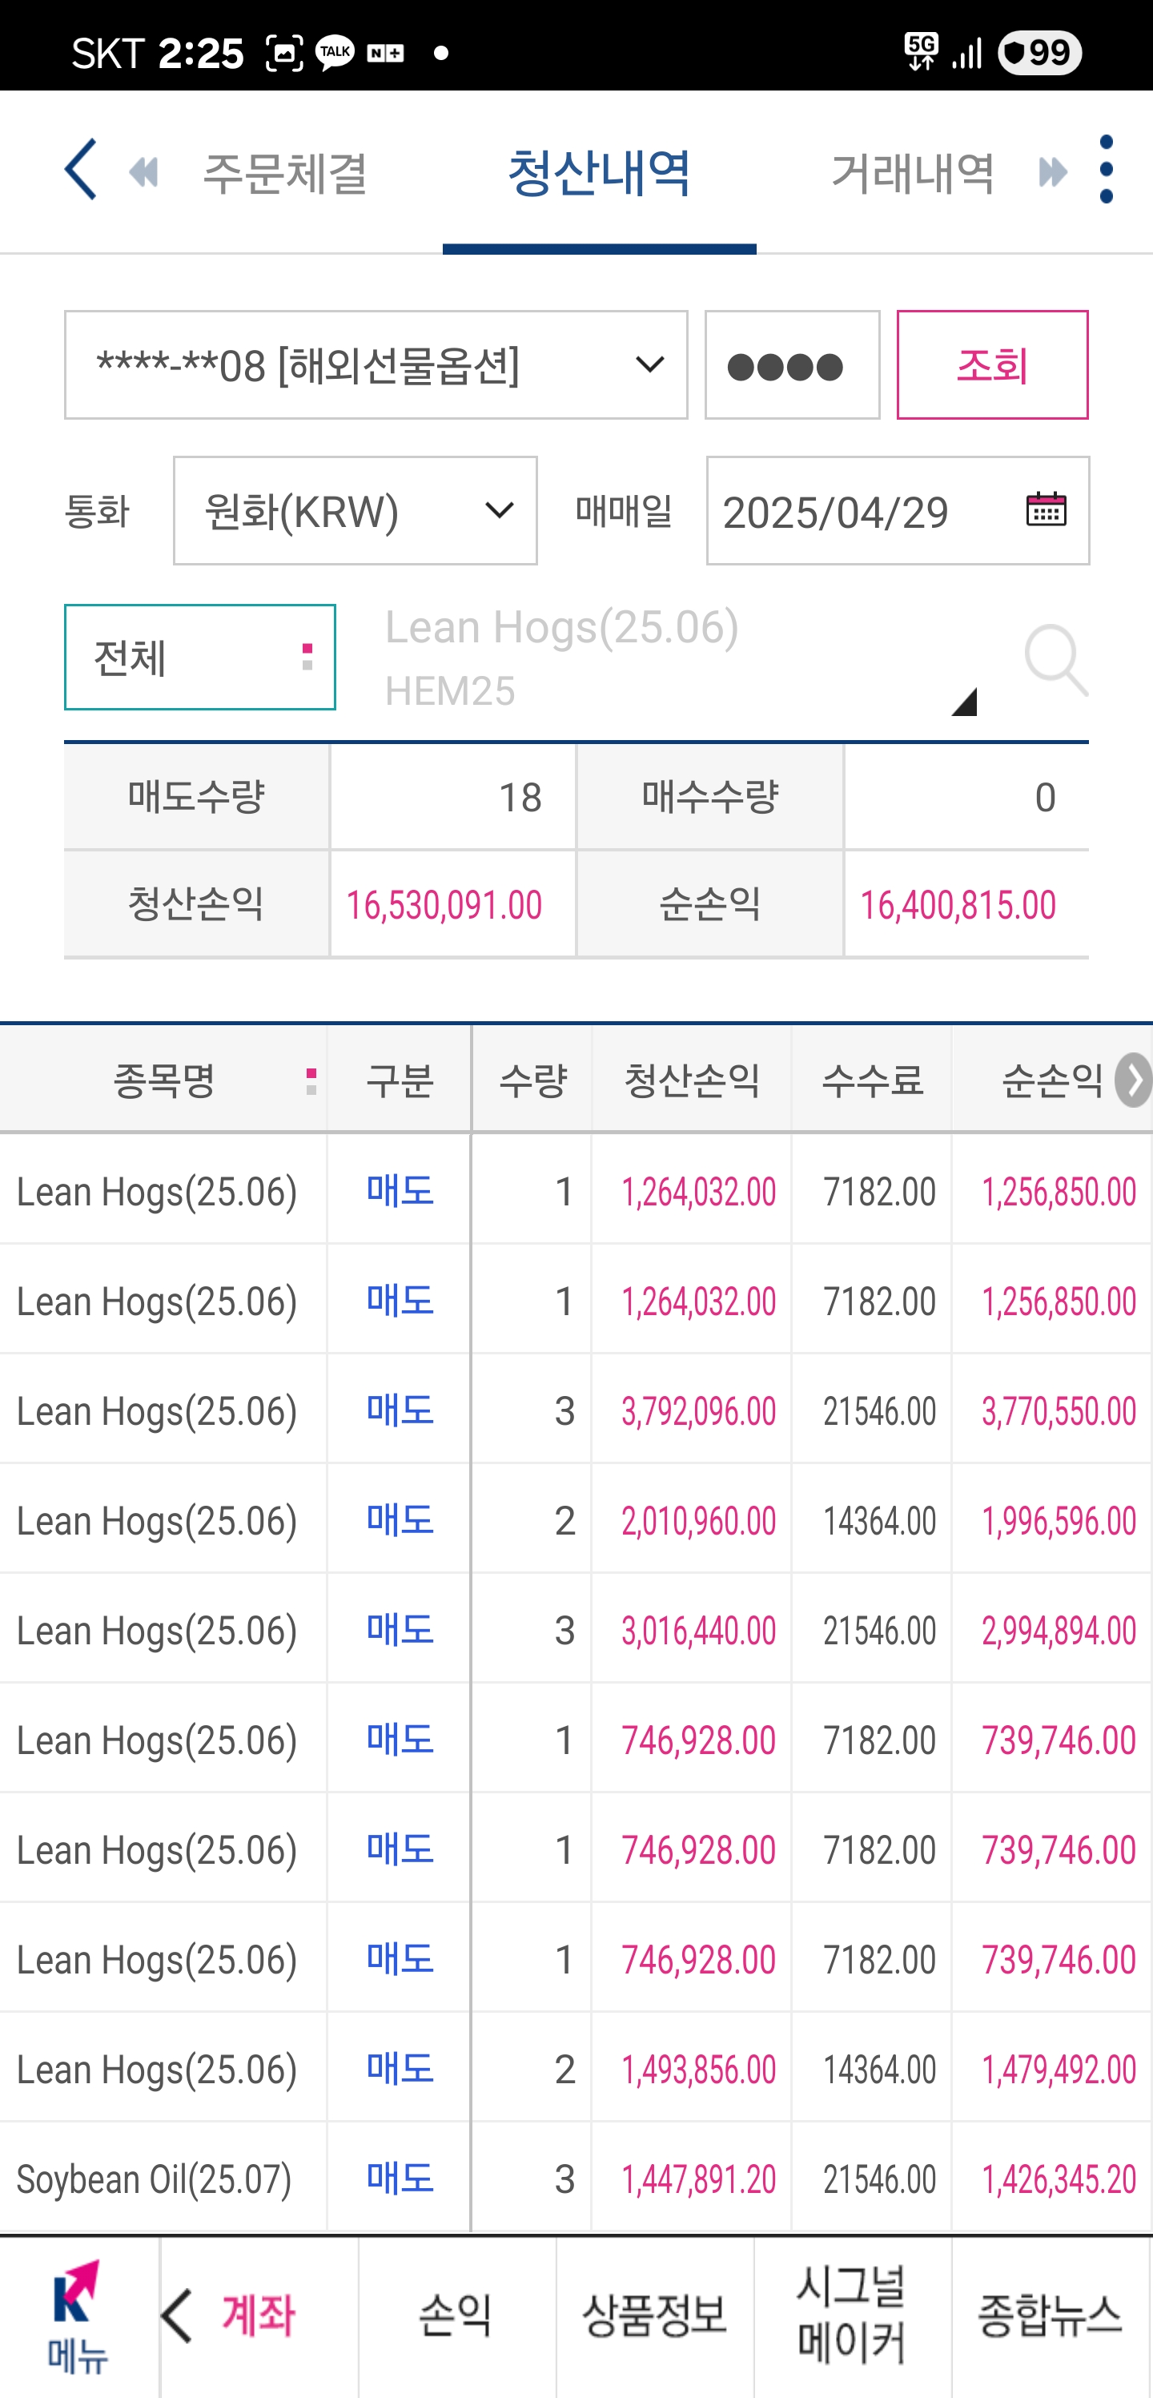
Task: Tap the double right tab scroll arrow
Action: tap(1052, 172)
